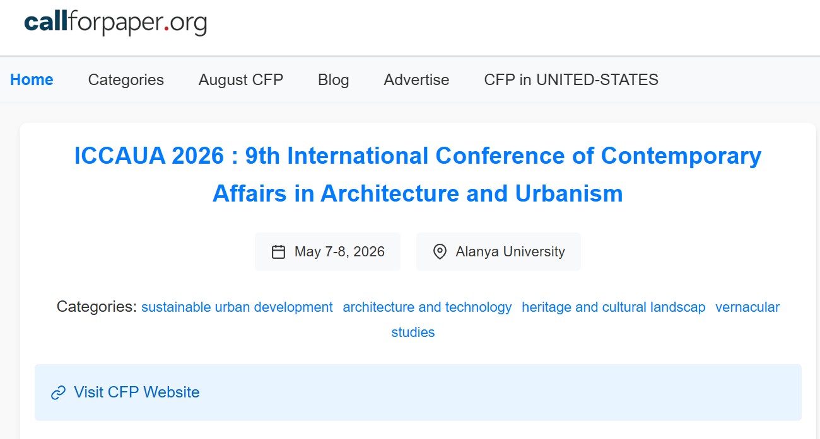820x439 pixels.
Task: Select the heritage and cultural landscap category
Action: click(x=613, y=307)
